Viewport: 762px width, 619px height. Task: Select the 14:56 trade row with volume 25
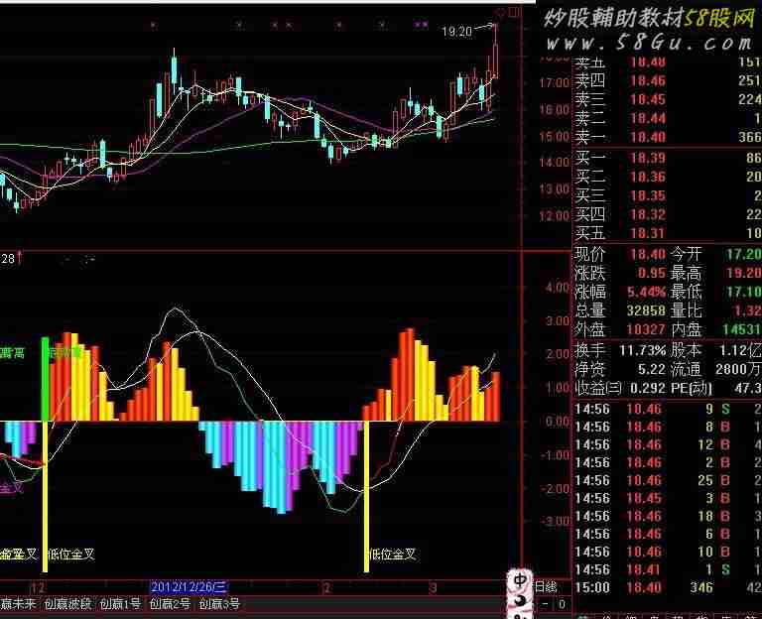pos(668,480)
